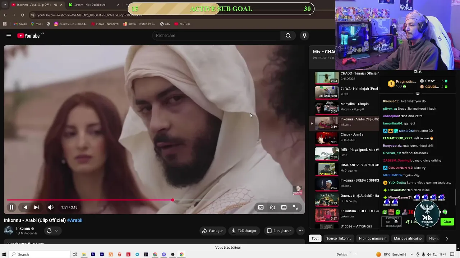The image size is (460, 258).
Task: Switch player to theater mode
Action: [284, 207]
